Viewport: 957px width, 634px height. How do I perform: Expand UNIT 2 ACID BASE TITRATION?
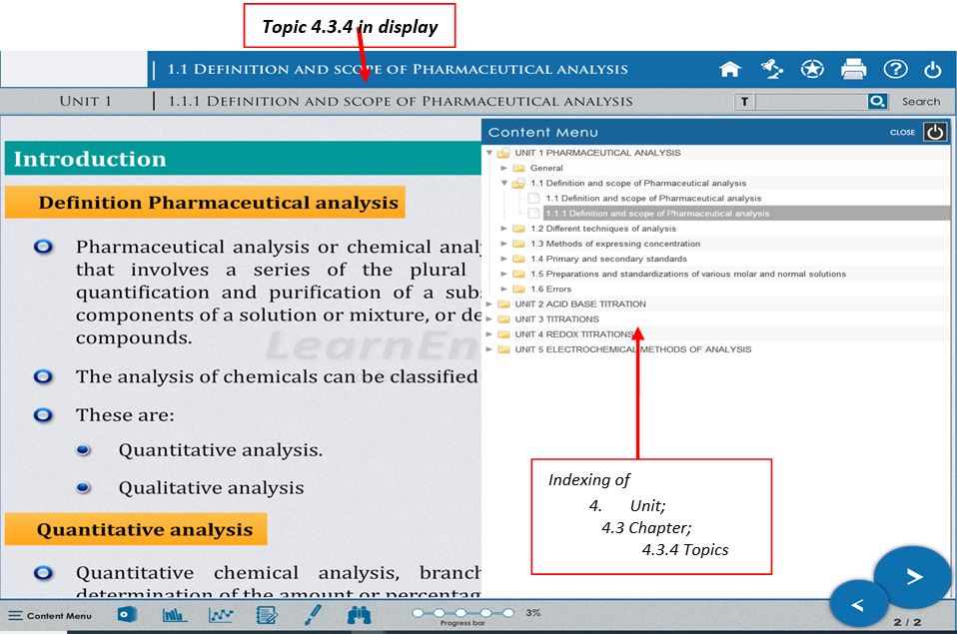click(489, 304)
